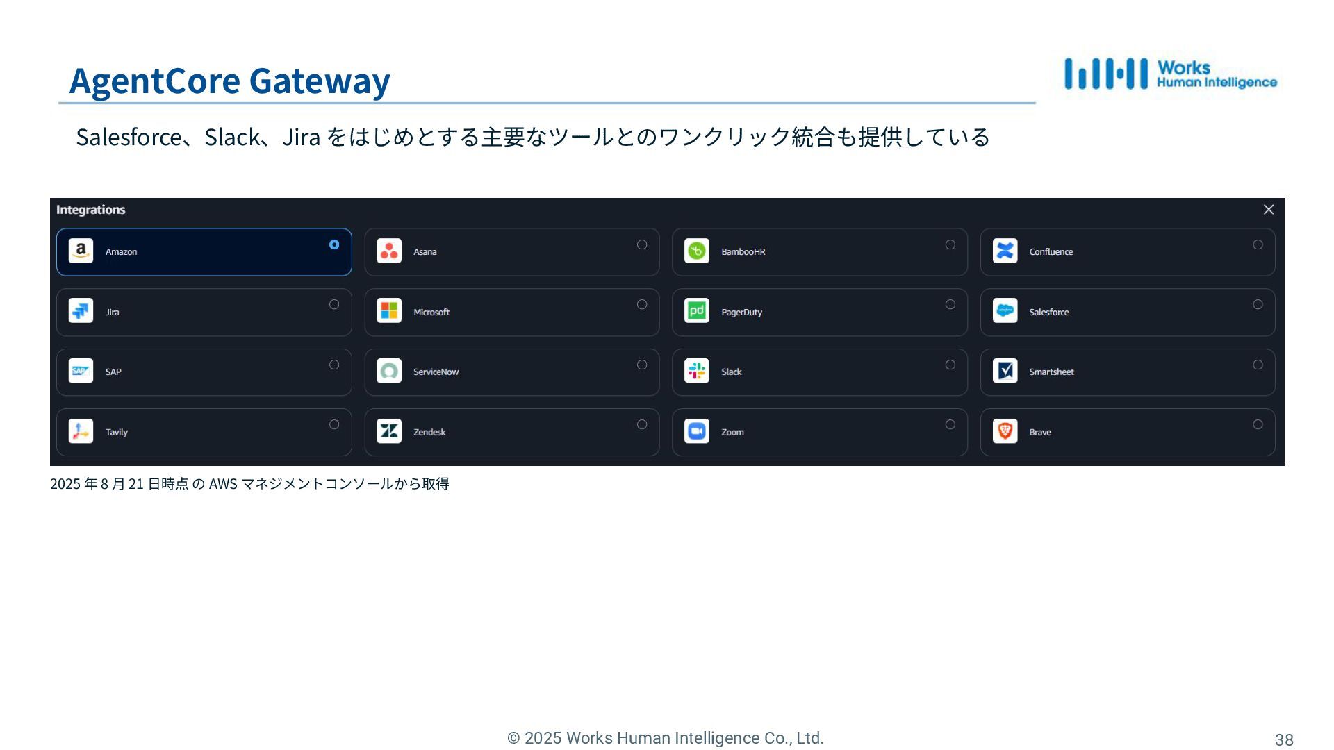Image resolution: width=1334 pixels, height=750 pixels.
Task: Click the Slack logo icon
Action: click(x=697, y=371)
